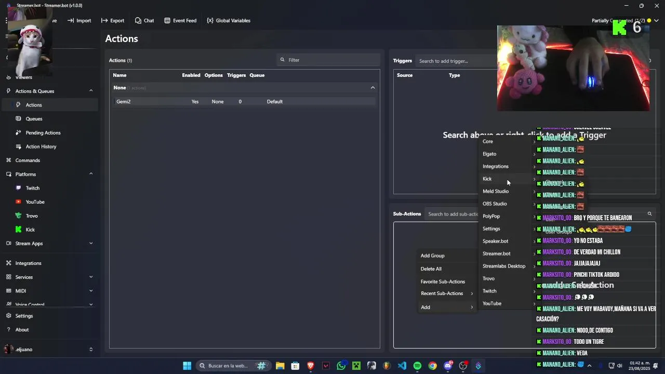Viewport: 665px width, 374px height.
Task: Collapse the None action group
Action: pyautogui.click(x=373, y=88)
